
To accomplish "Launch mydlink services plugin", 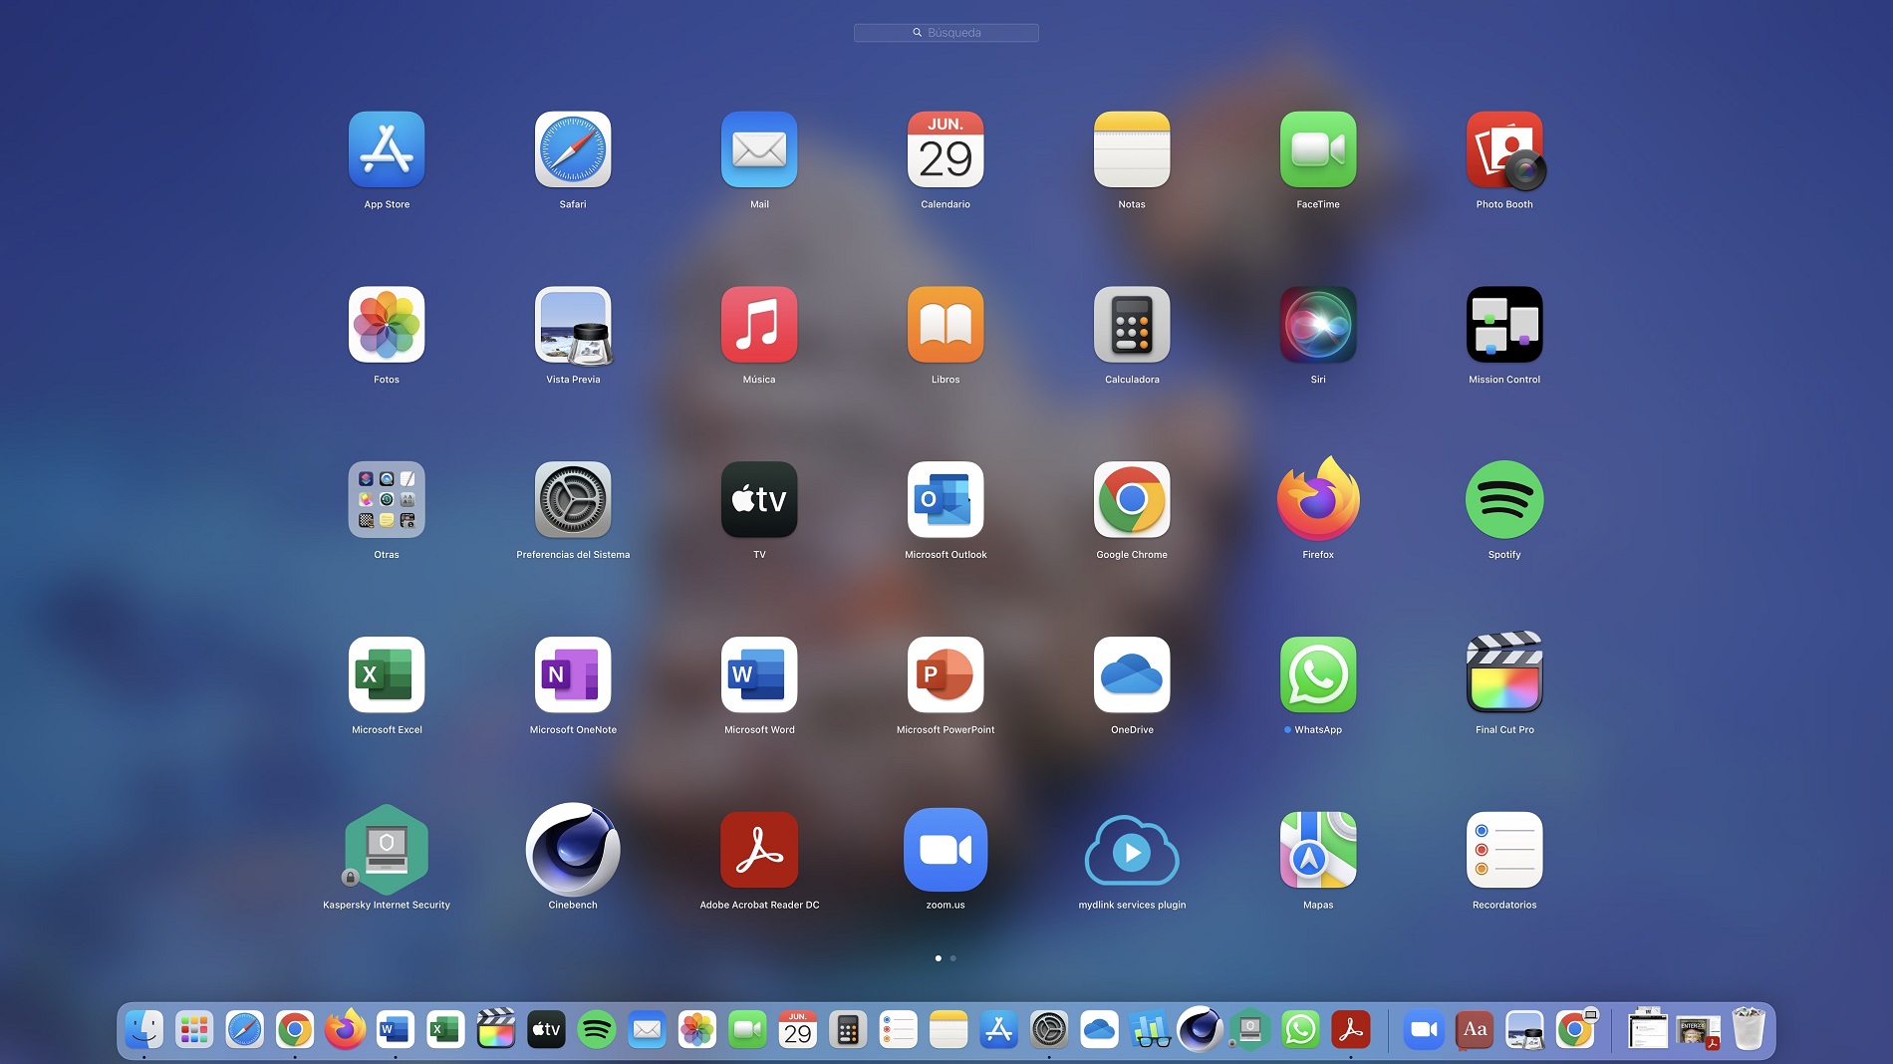I will pos(1132,850).
